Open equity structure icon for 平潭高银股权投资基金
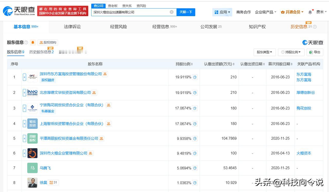The image size is (329, 192). [101, 139]
